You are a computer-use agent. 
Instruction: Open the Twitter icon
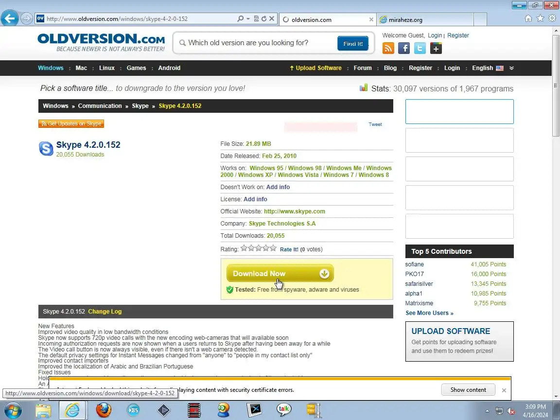pyautogui.click(x=420, y=48)
